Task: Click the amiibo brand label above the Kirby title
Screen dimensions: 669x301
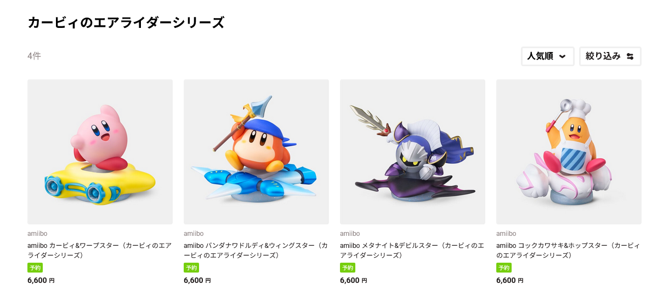Action: point(37,234)
